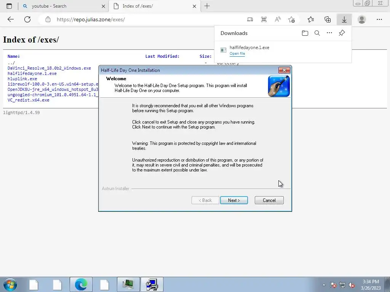Viewport: 390px width, 292px height.
Task: Search downloads with magnifier icon
Action: (x=317, y=33)
